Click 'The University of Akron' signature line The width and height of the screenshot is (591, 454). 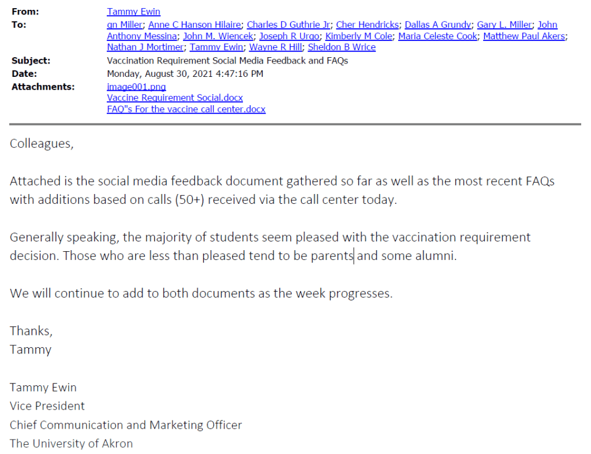point(71,444)
